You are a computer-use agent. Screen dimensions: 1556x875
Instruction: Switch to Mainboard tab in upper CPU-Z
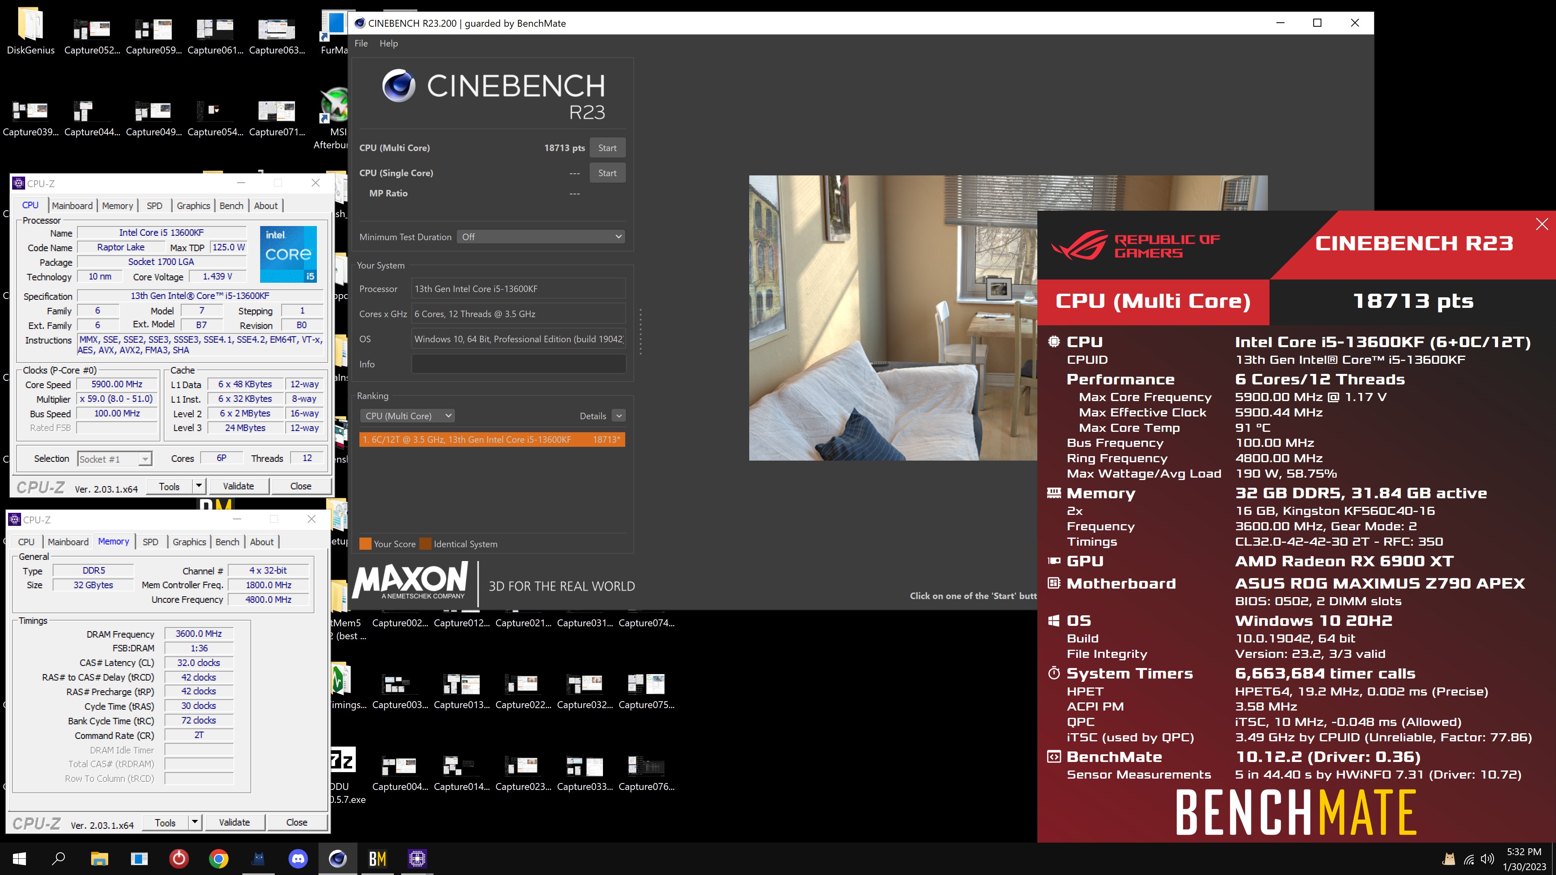pos(72,205)
